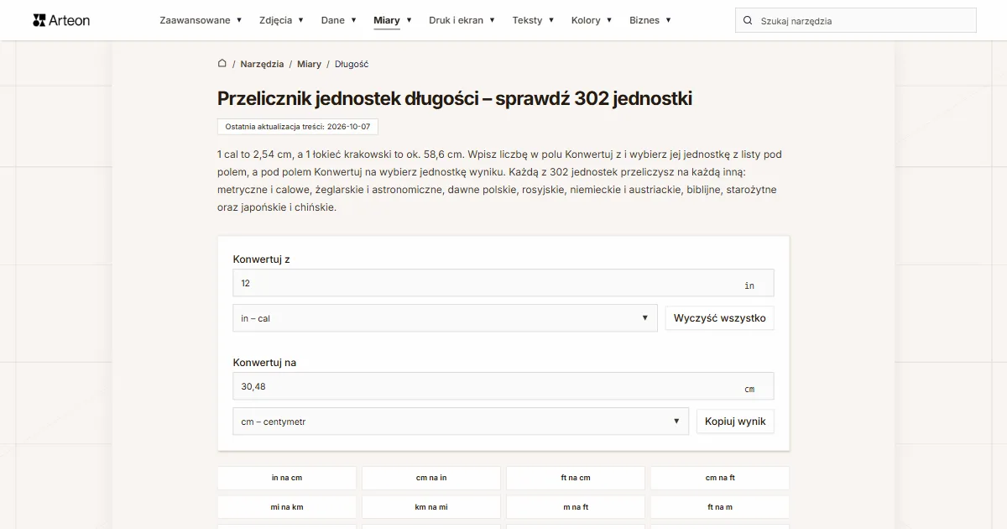Select the mi na km shortcut

[287, 507]
